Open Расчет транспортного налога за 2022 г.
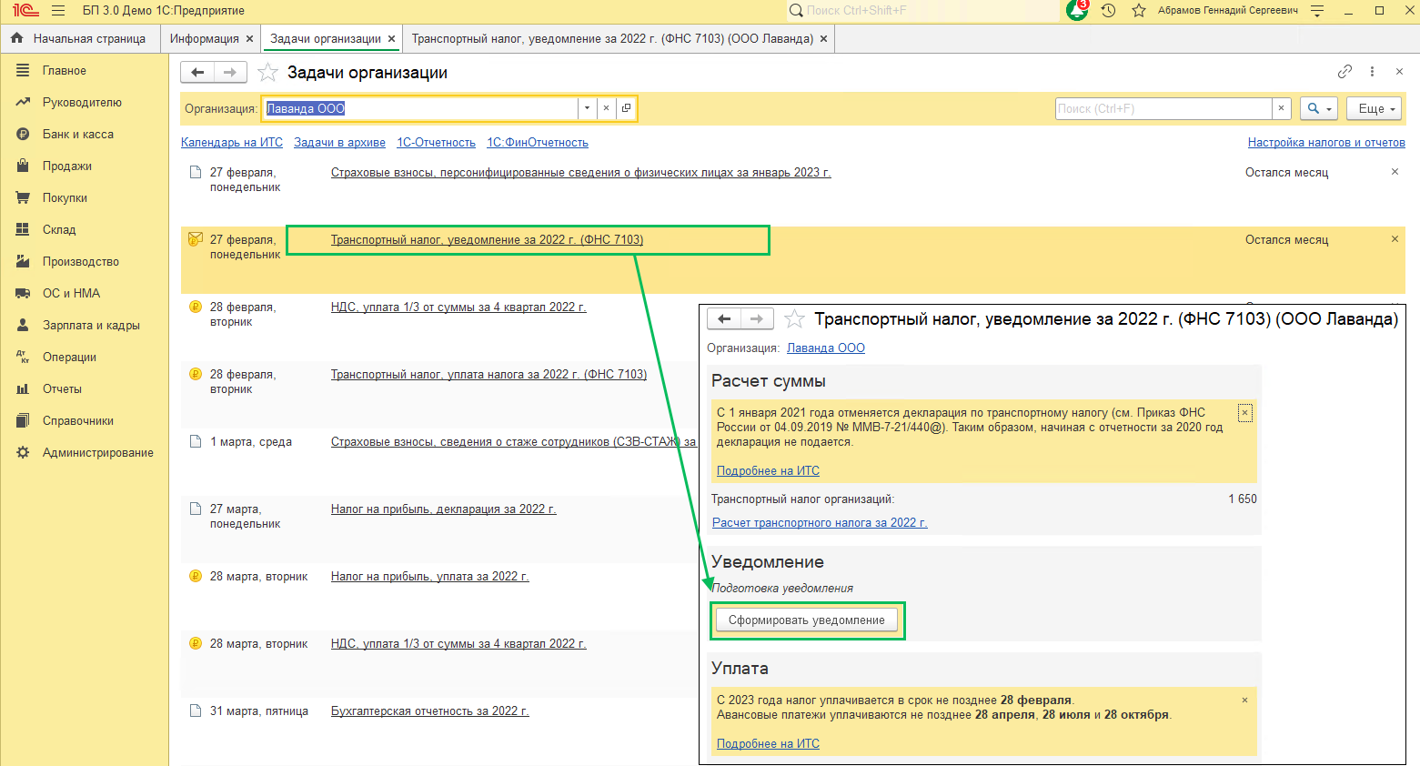This screenshot has height=766, width=1420. pos(820,523)
